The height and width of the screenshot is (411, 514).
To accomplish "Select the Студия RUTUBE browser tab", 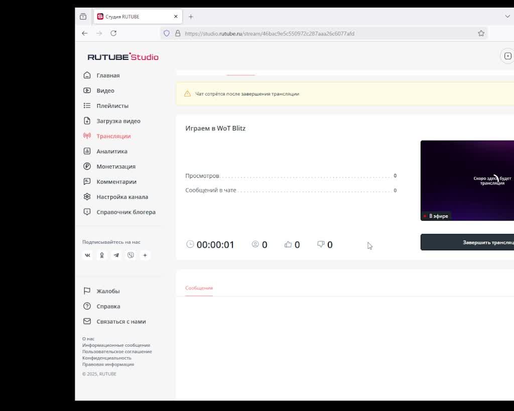I will [x=138, y=17].
